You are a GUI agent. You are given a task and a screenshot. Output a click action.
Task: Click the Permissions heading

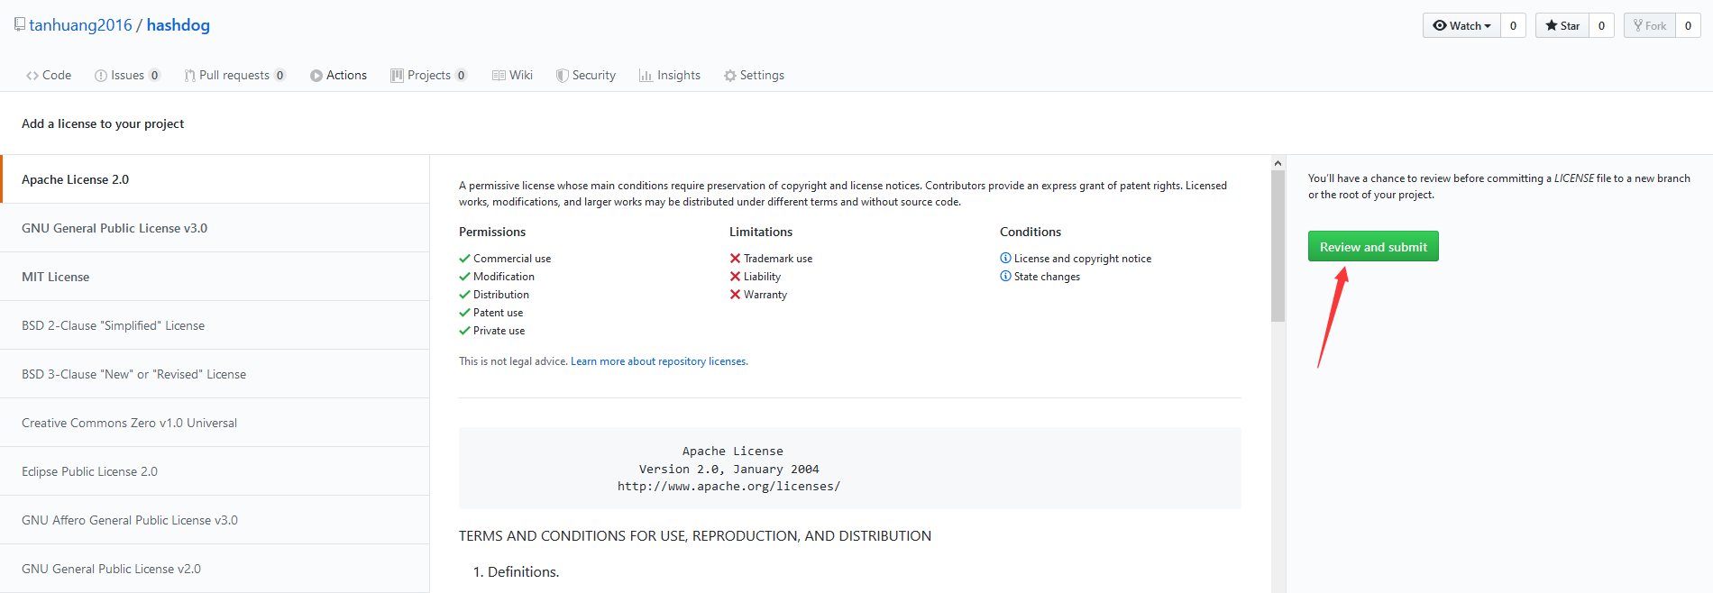(492, 232)
